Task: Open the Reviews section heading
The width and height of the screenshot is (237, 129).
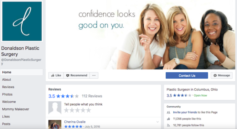Action: [55, 89]
